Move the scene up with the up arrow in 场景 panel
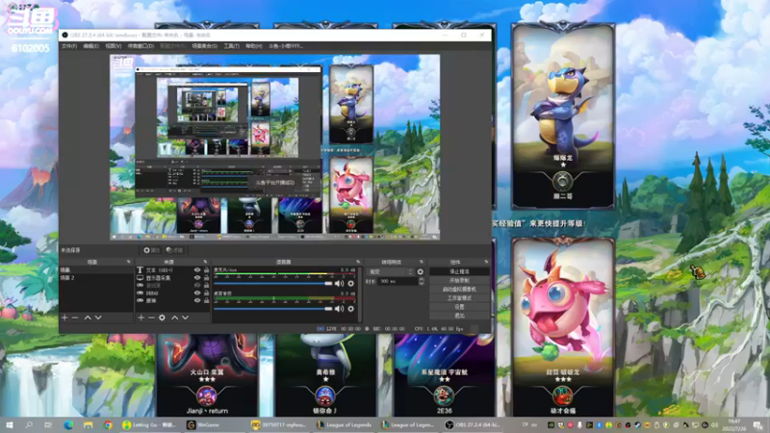Viewport: 770px width, 433px height. click(88, 318)
